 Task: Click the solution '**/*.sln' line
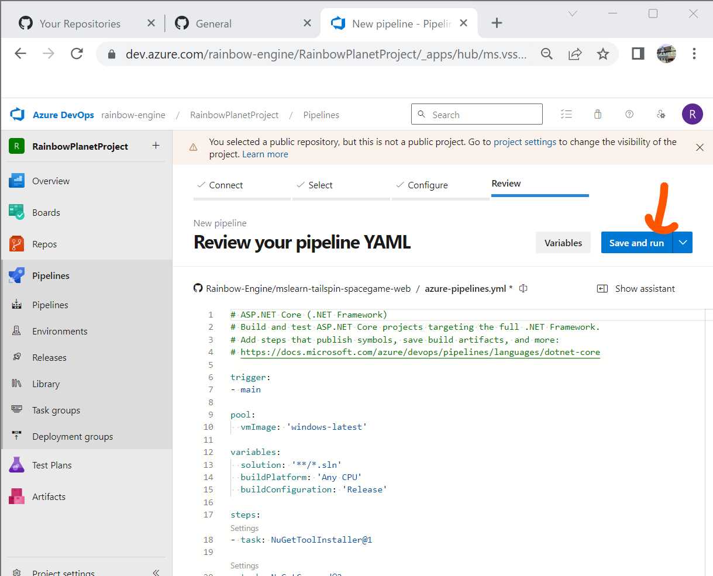[x=291, y=465]
